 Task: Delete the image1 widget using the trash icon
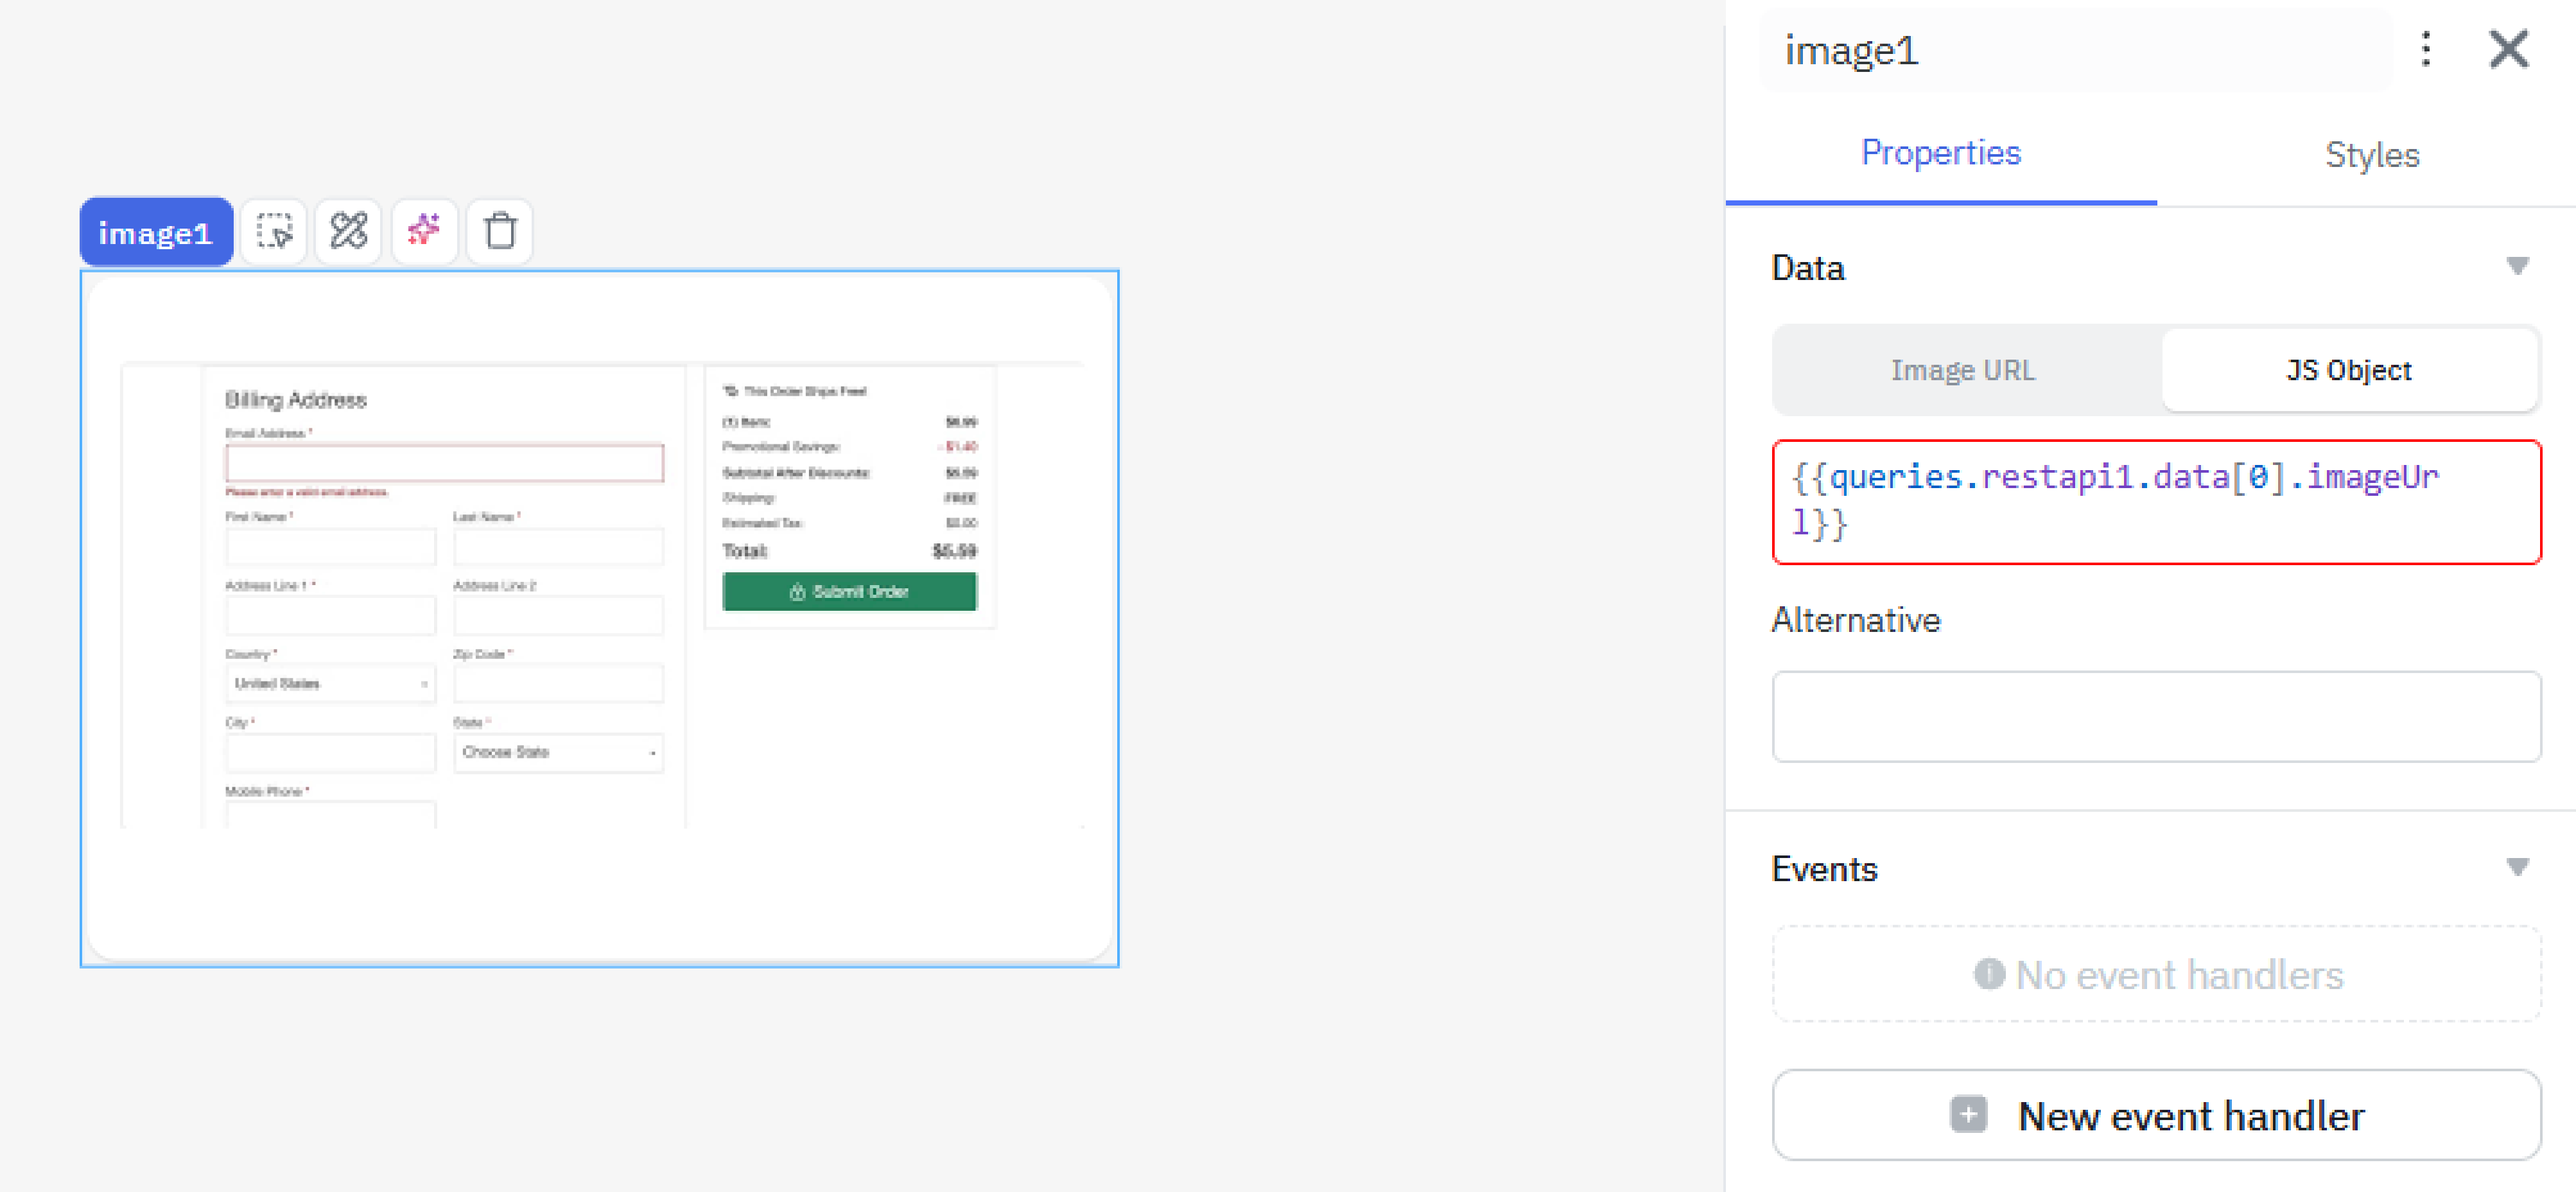pyautogui.click(x=499, y=231)
